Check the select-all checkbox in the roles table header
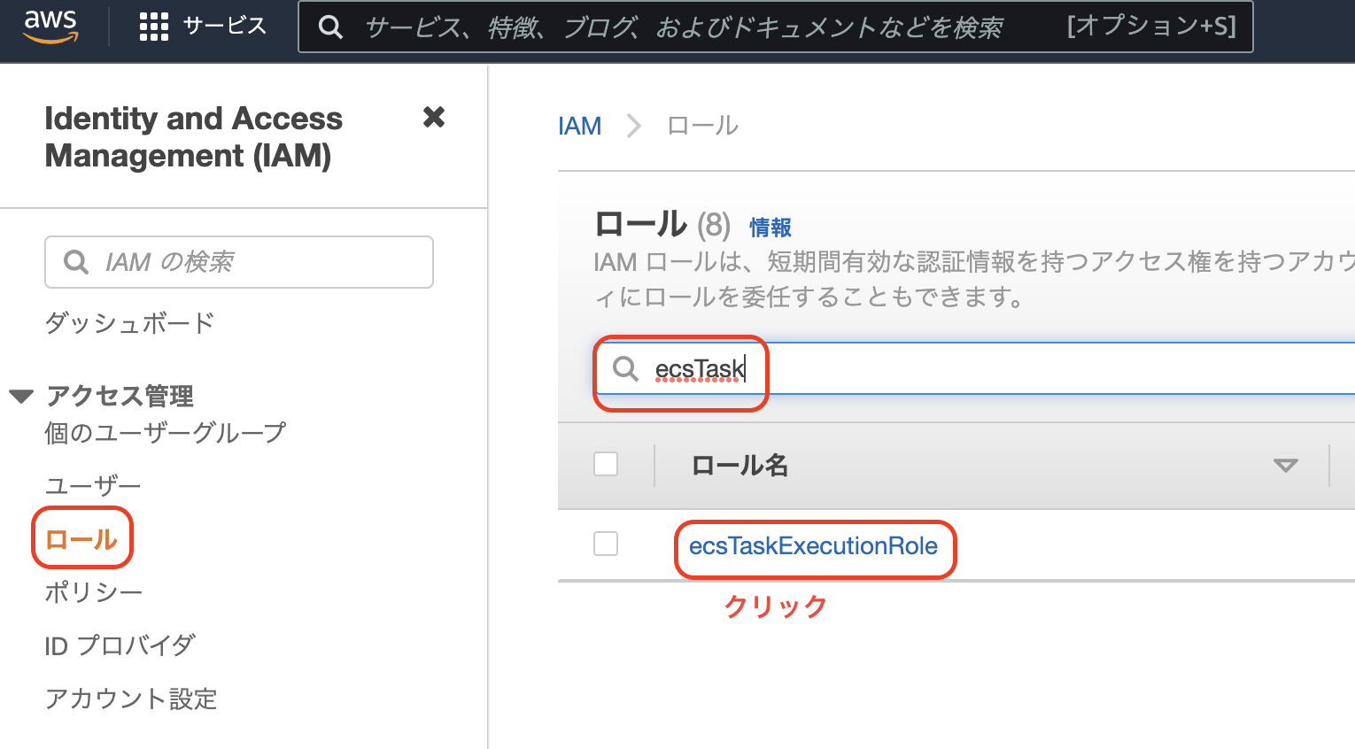 [x=606, y=464]
